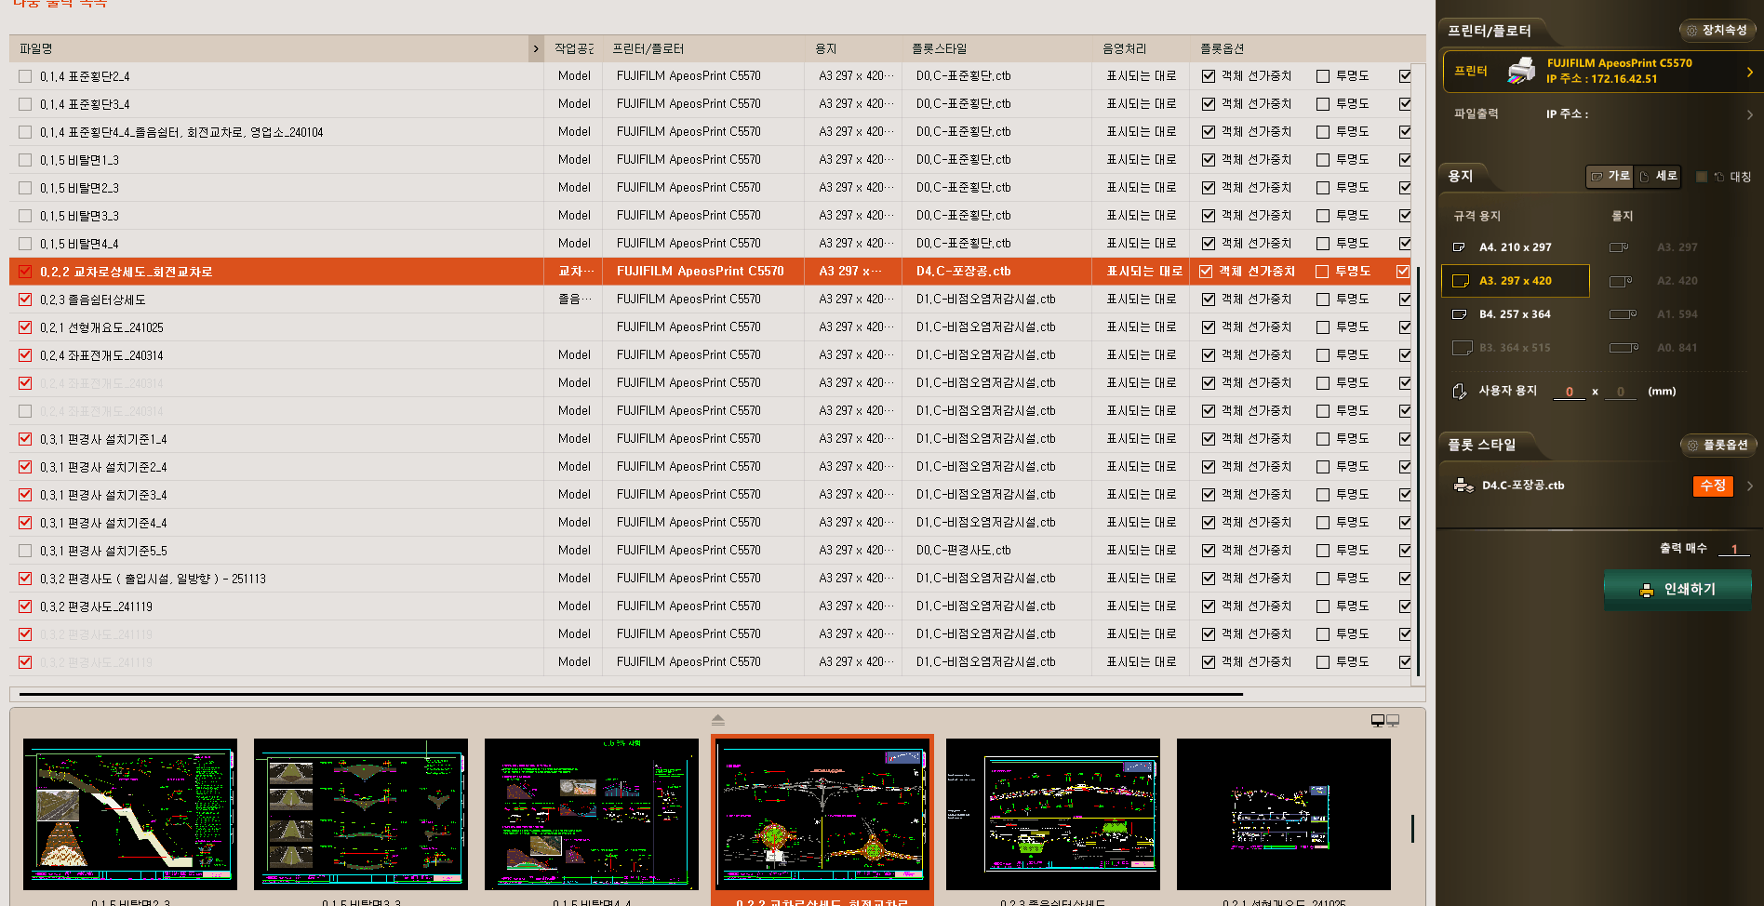The height and width of the screenshot is (906, 1764).
Task: Sort by the 작업공간 column header
Action: pyautogui.click(x=574, y=48)
